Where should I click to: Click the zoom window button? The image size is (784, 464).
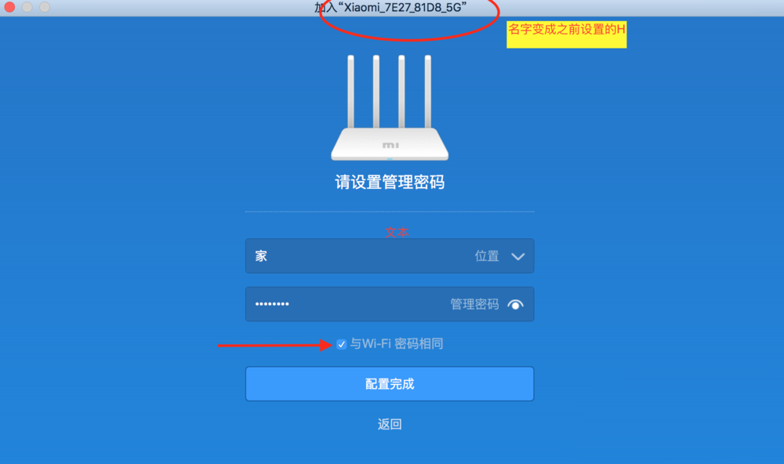(45, 7)
